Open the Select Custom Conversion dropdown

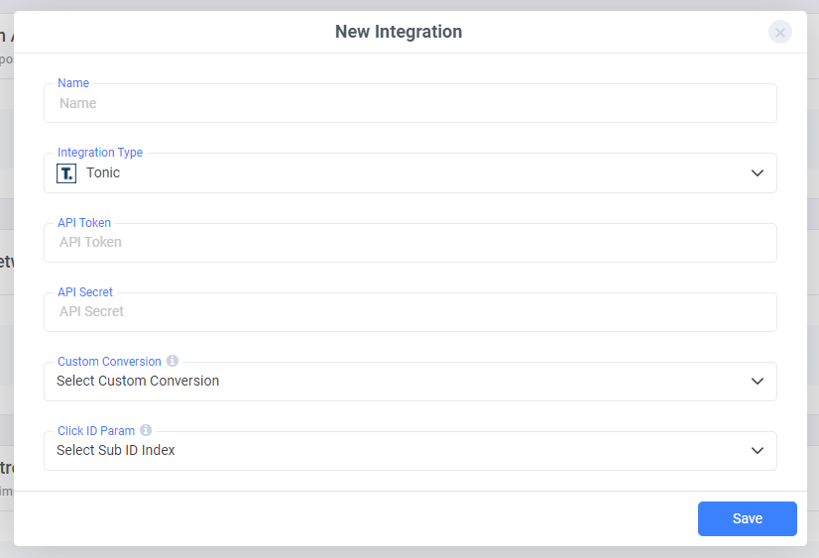click(397, 382)
